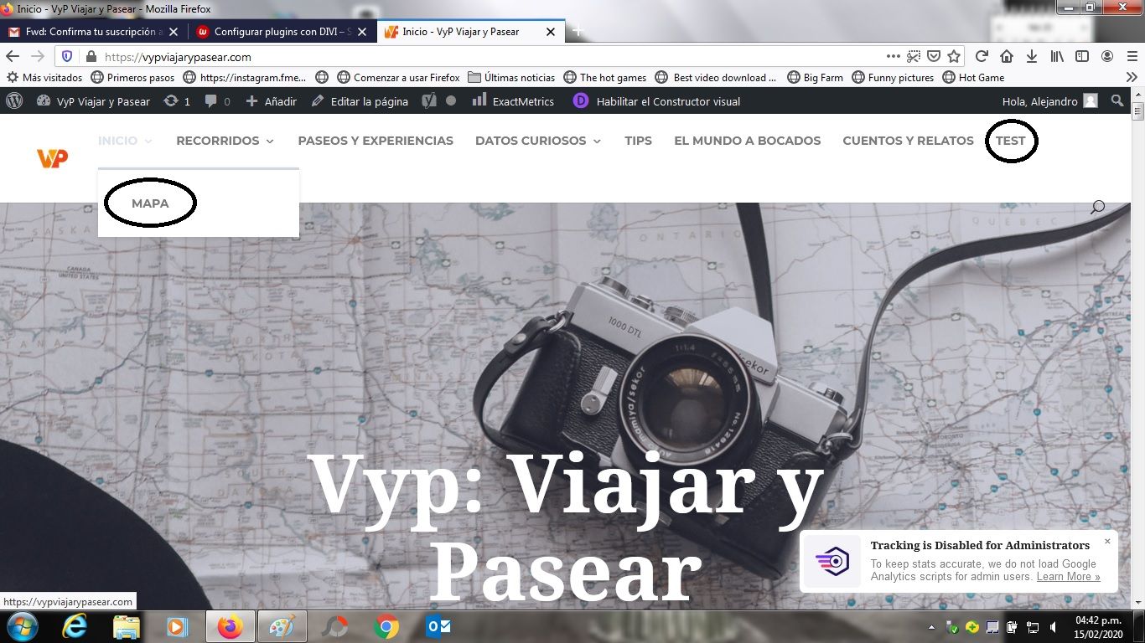Open taskbar clock and date
The image size is (1145, 643).
(x=1098, y=626)
